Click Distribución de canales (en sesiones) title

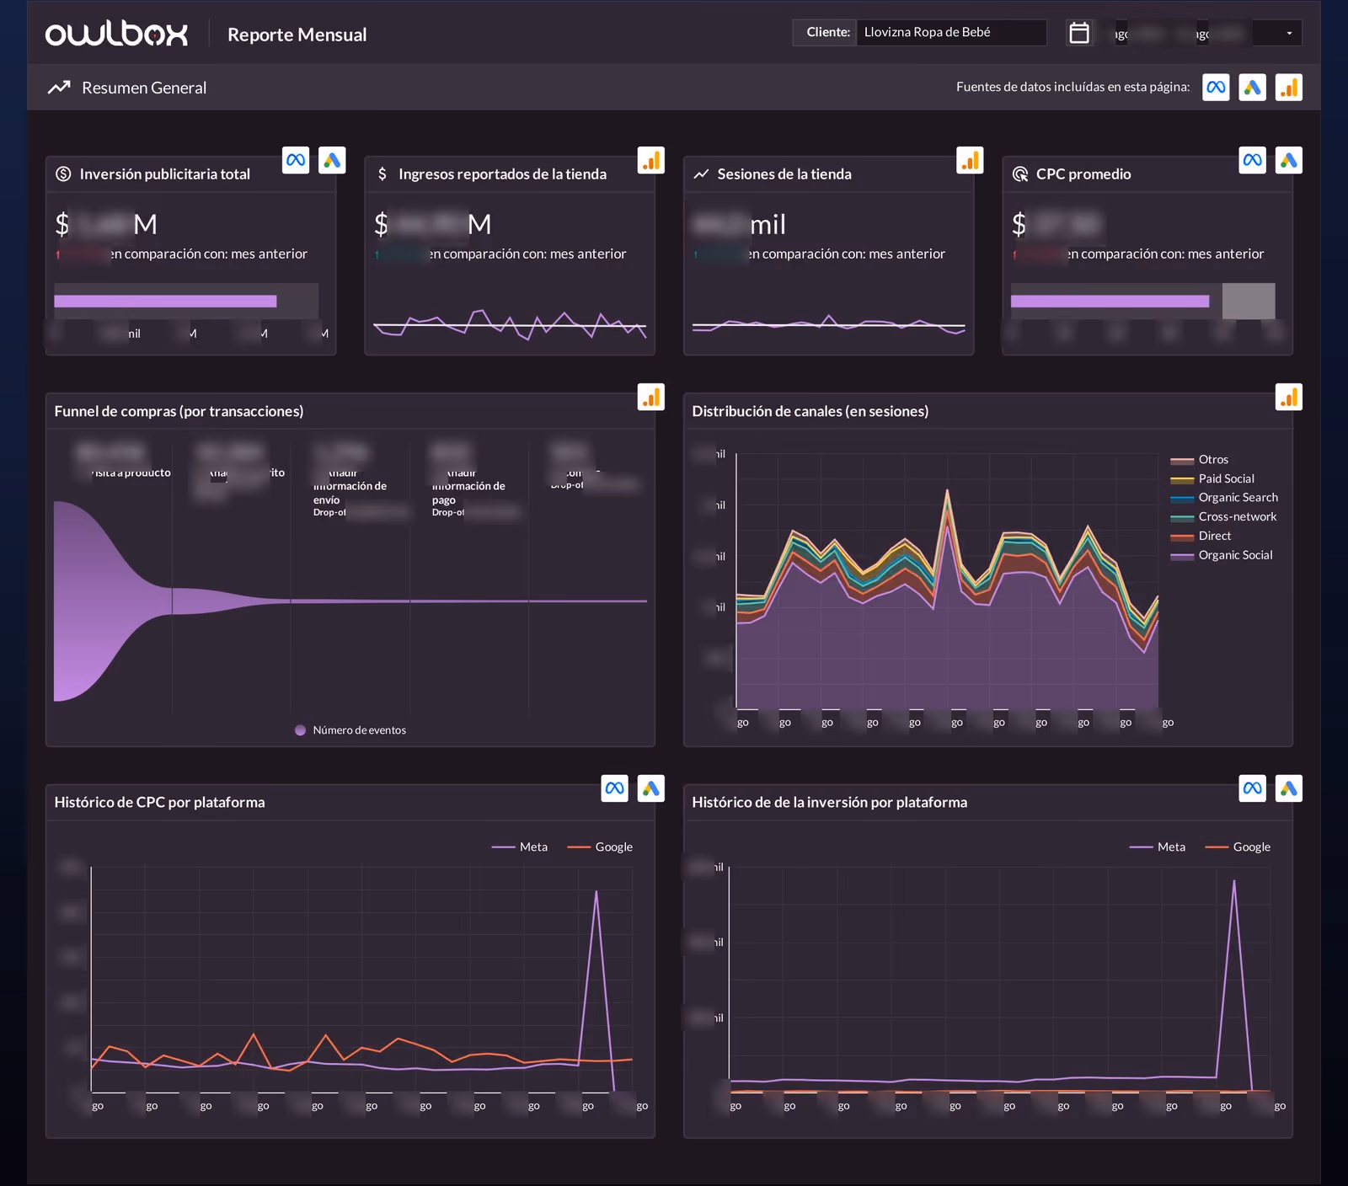[810, 411]
